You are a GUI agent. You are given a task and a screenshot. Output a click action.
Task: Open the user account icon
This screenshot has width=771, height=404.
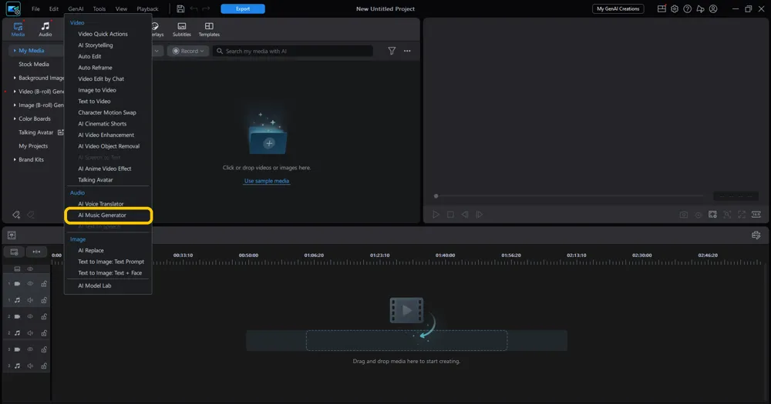[x=713, y=8]
